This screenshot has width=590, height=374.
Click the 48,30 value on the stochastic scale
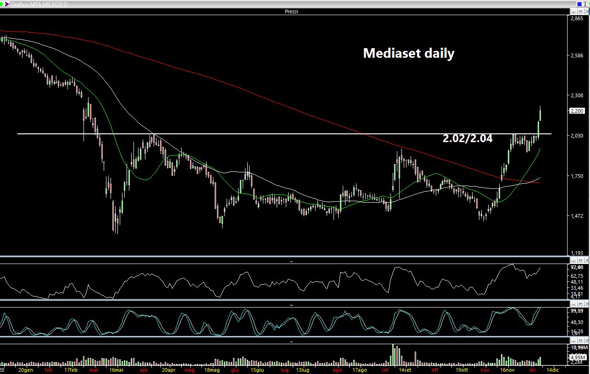click(577, 322)
